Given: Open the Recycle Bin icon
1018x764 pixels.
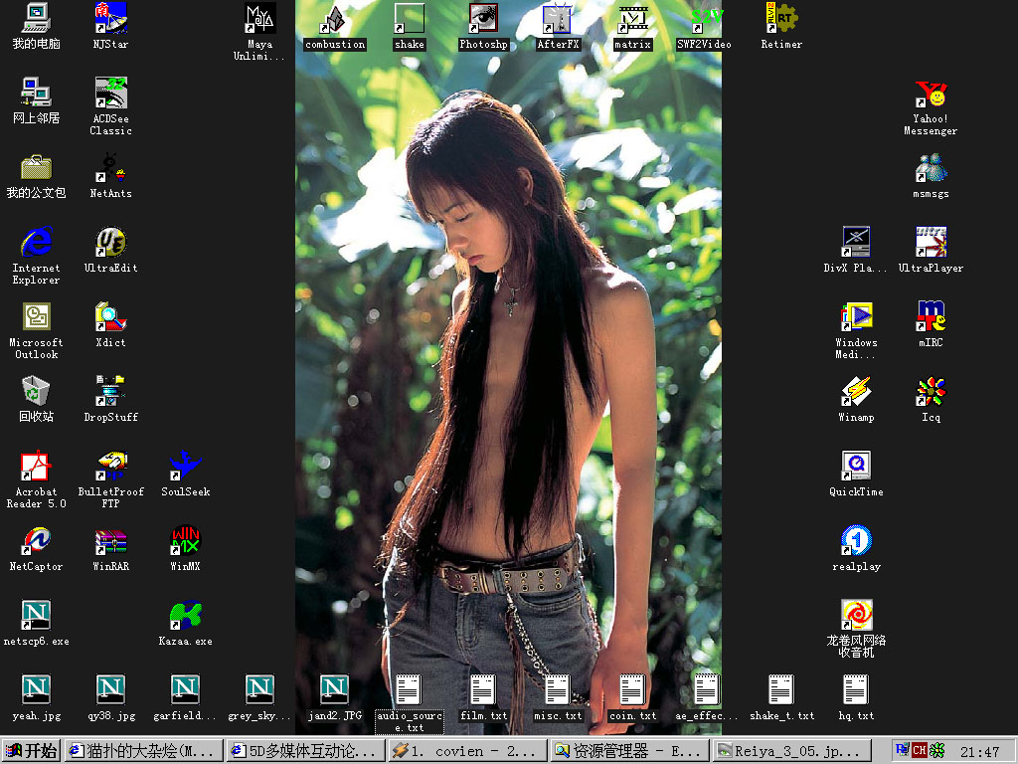Looking at the screenshot, I should (36, 392).
